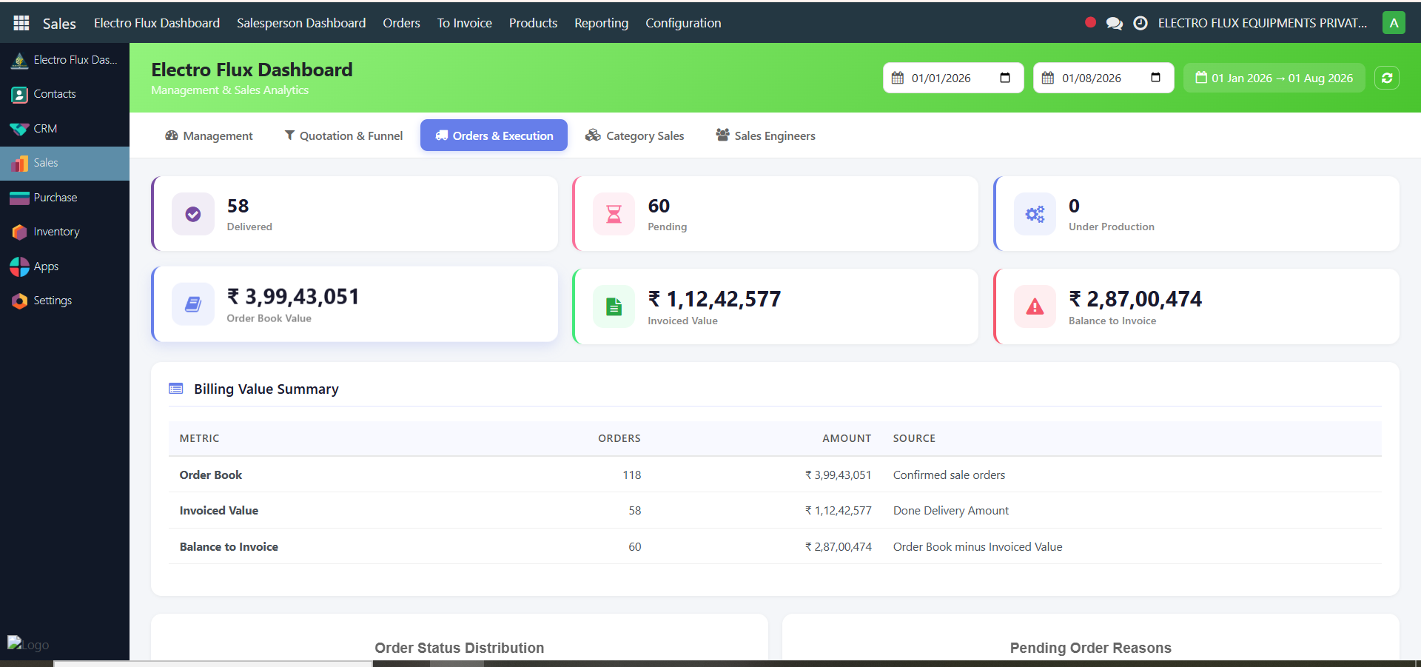Viewport: 1421px width, 667px height.
Task: Click the CRM app icon
Action: [20, 129]
